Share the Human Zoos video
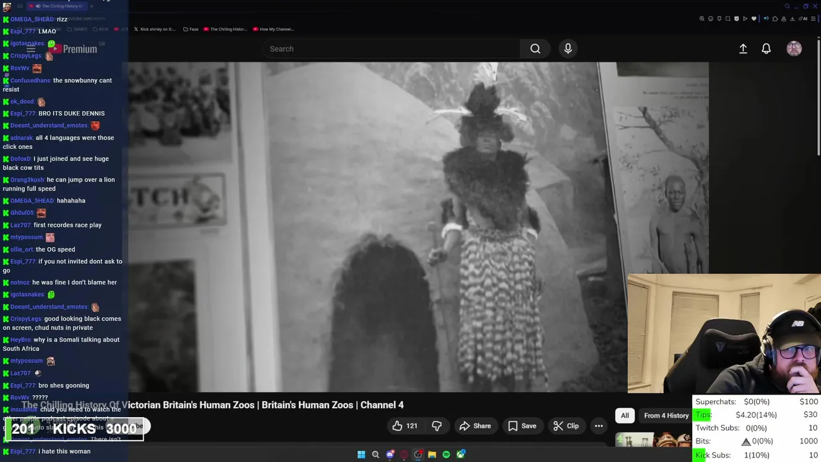This screenshot has height=462, width=821. (475, 426)
